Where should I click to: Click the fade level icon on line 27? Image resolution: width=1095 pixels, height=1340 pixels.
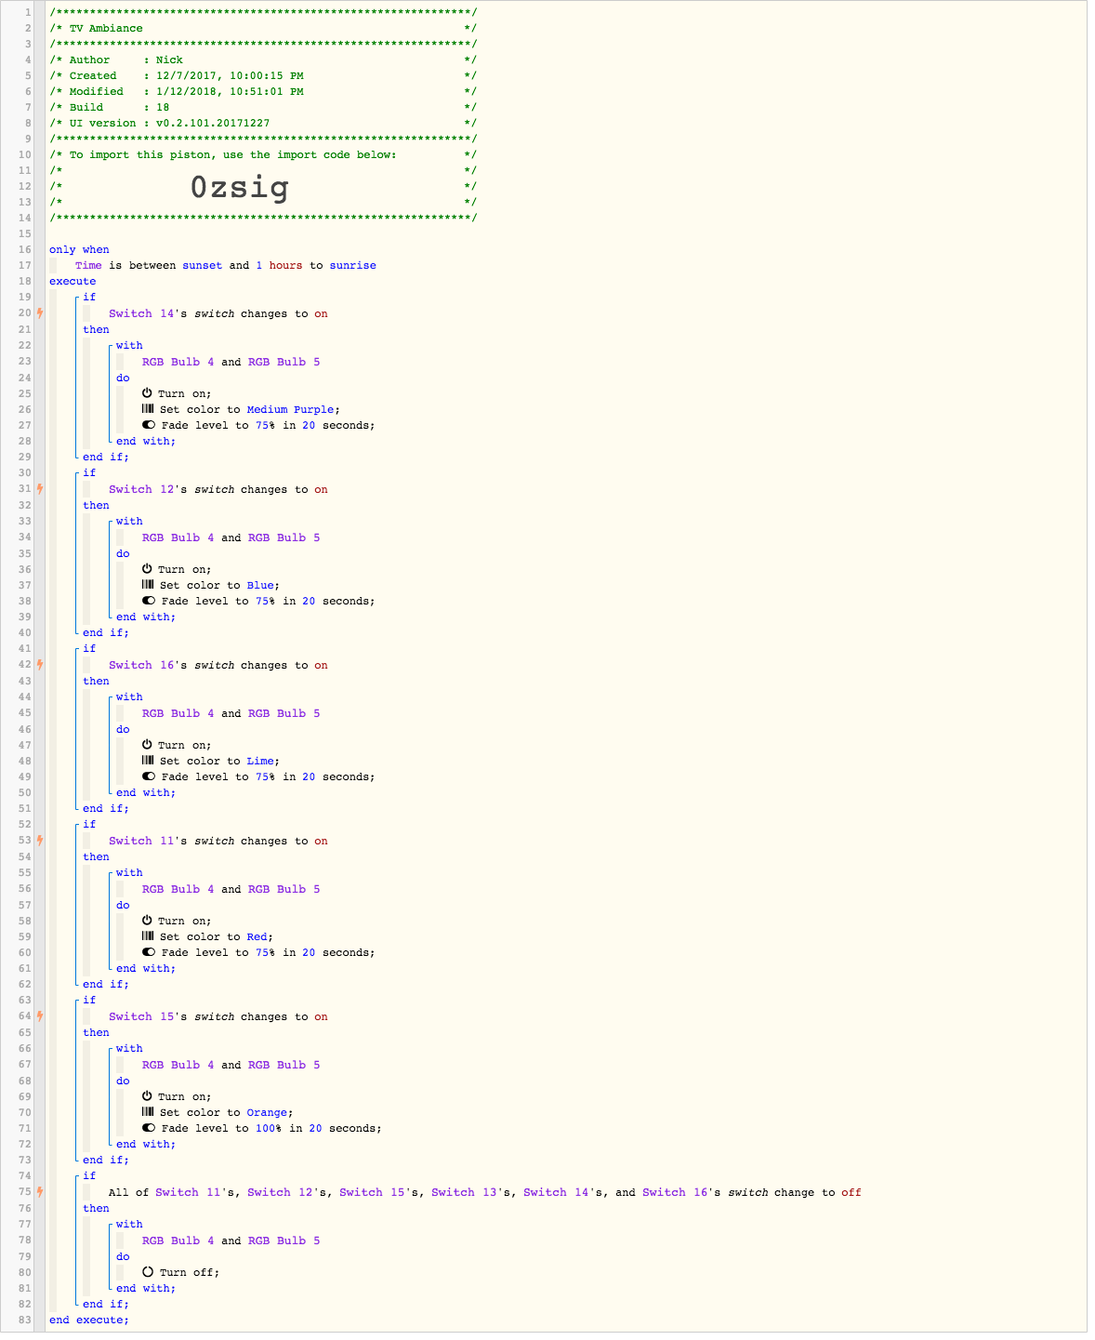click(149, 425)
